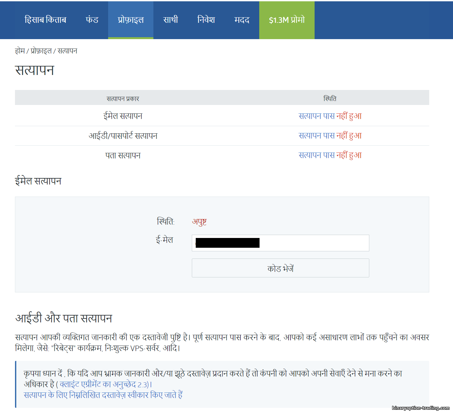453x414 pixels.
Task: Click सत्यापन breadcrumb text
Action: coord(67,51)
